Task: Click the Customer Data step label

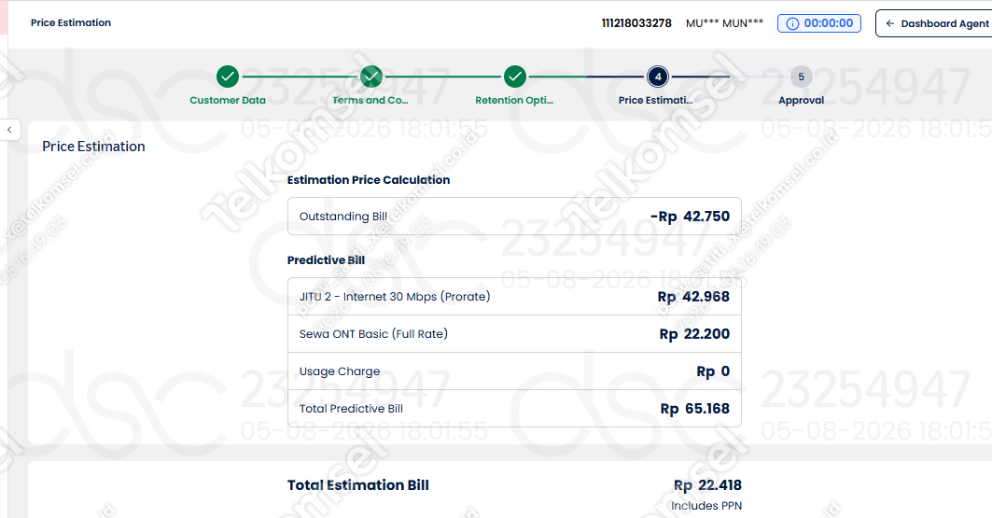Action: (228, 100)
